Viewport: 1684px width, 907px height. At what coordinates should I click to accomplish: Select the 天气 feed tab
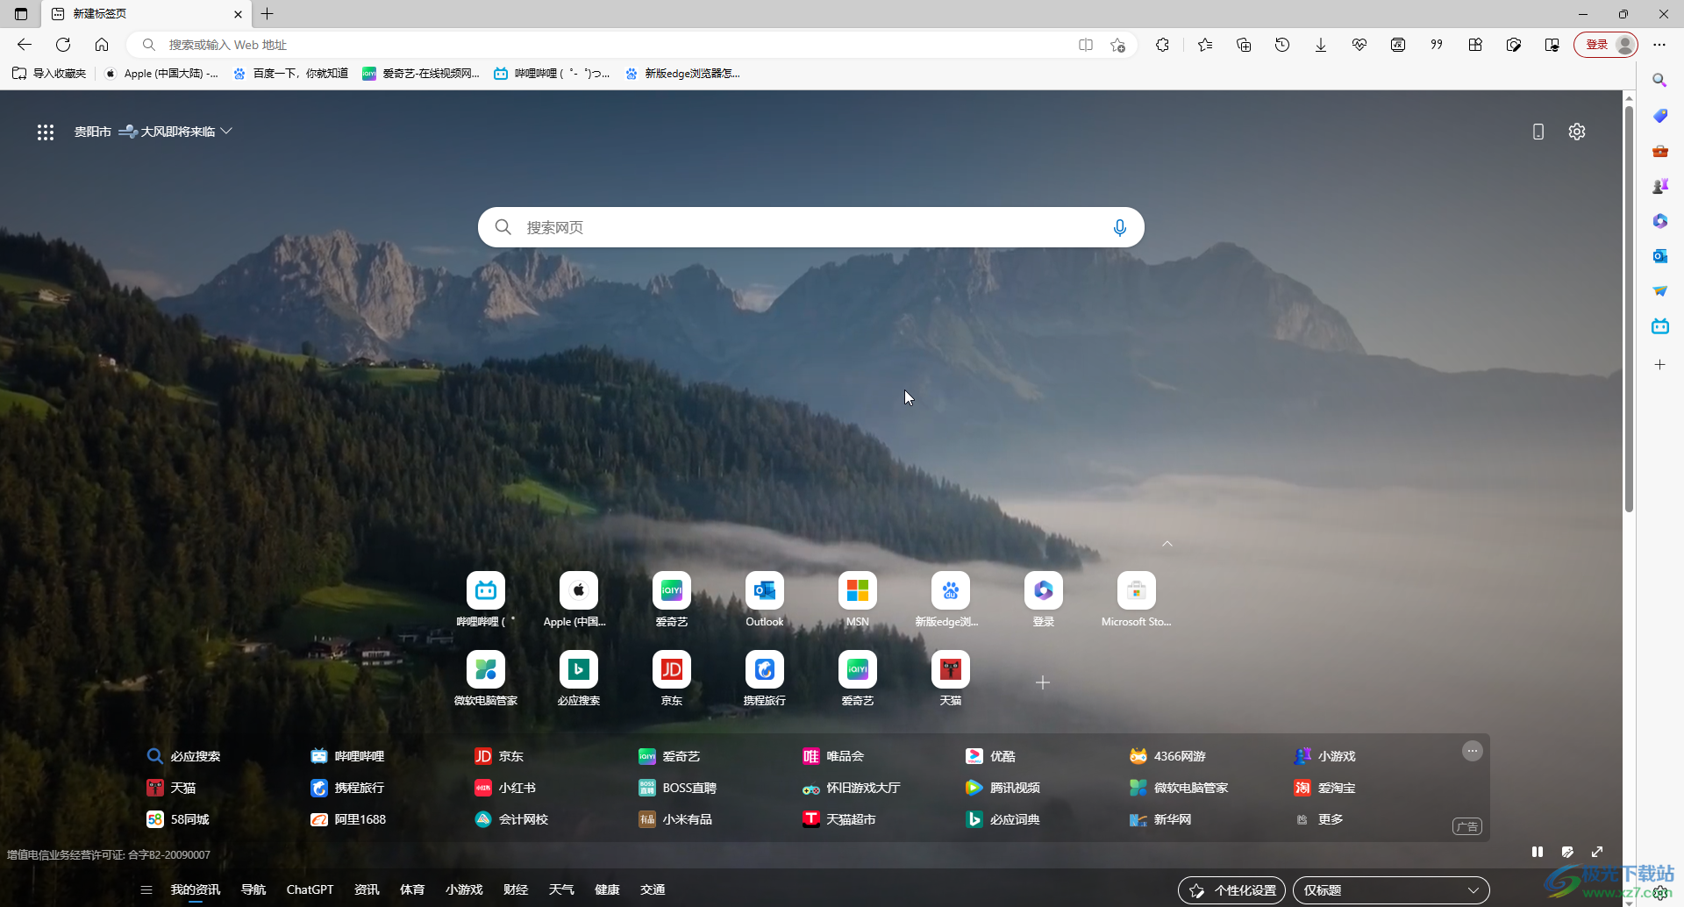click(x=561, y=889)
